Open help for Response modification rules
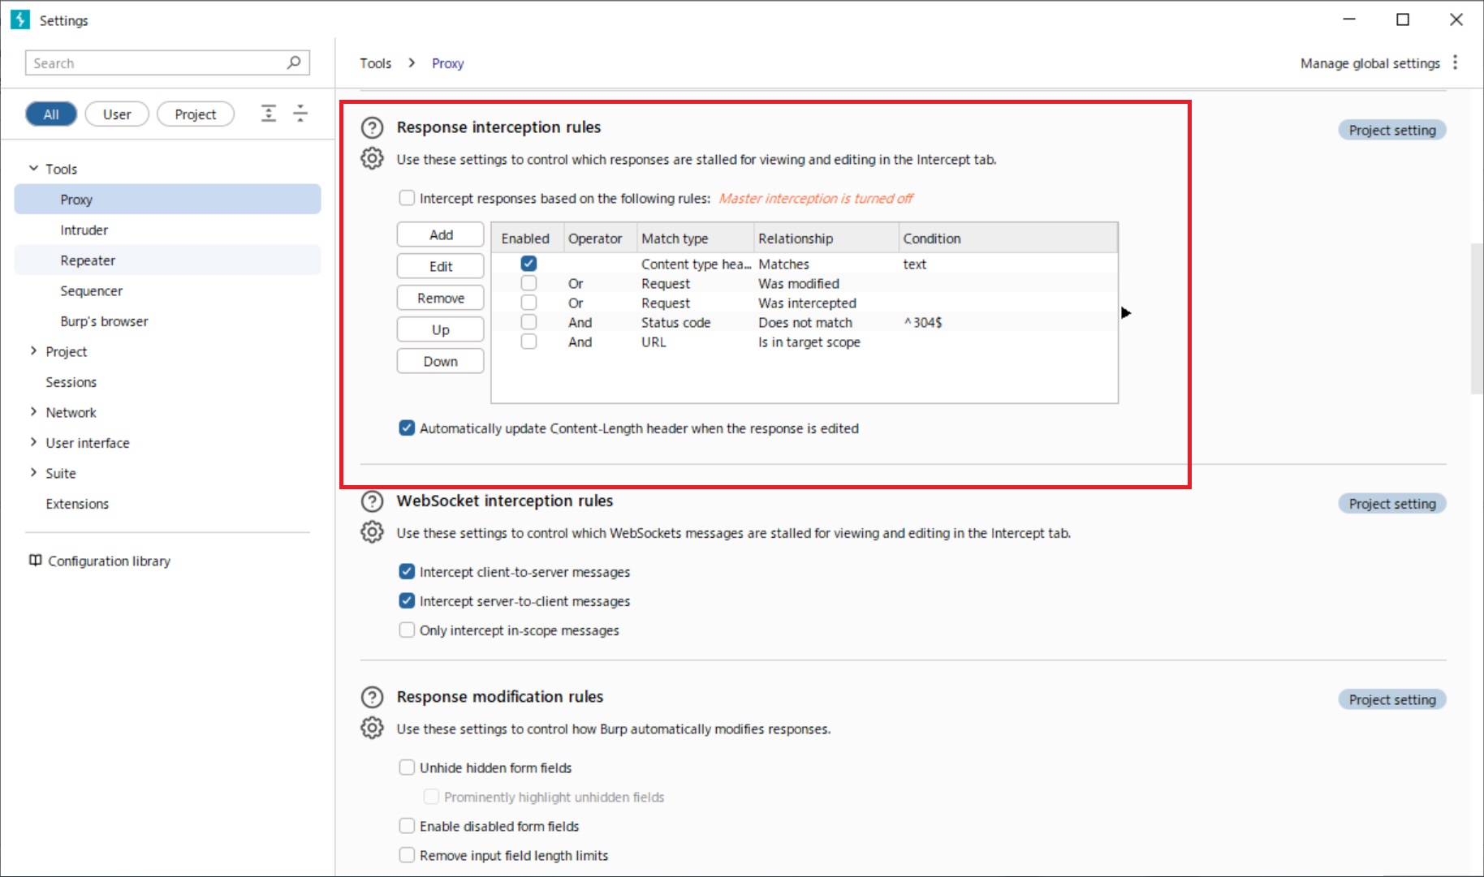1484x877 pixels. [x=372, y=697]
